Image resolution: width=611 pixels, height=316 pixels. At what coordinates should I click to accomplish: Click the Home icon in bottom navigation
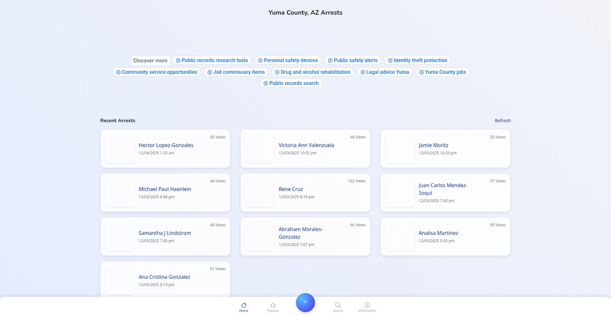[x=243, y=305]
